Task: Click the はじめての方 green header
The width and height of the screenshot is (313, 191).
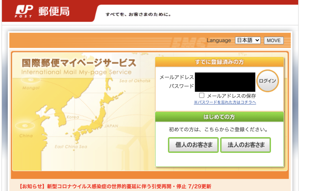Action: click(219, 117)
